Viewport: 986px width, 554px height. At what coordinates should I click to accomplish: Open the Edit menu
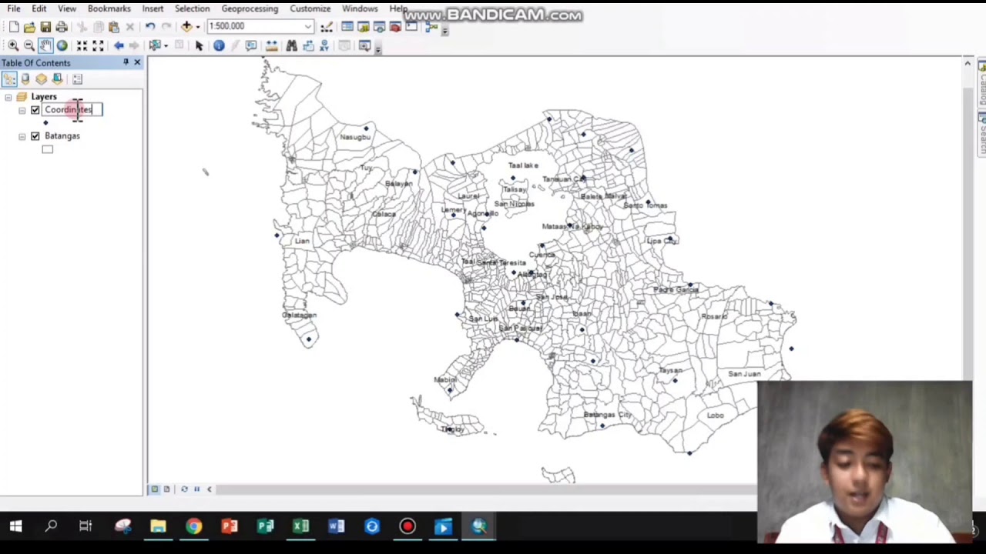click(x=39, y=8)
